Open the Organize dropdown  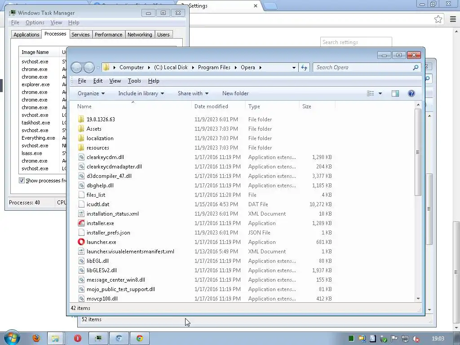point(91,93)
